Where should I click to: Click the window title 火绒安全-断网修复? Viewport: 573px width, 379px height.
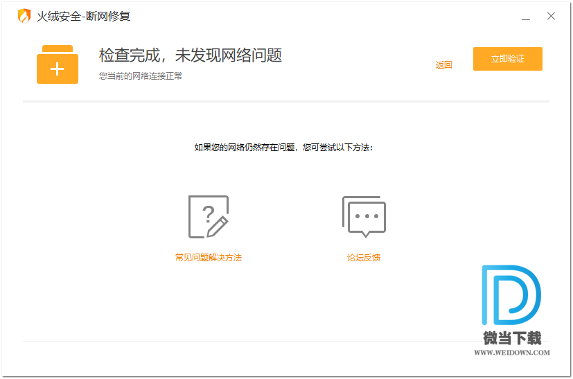pos(83,16)
